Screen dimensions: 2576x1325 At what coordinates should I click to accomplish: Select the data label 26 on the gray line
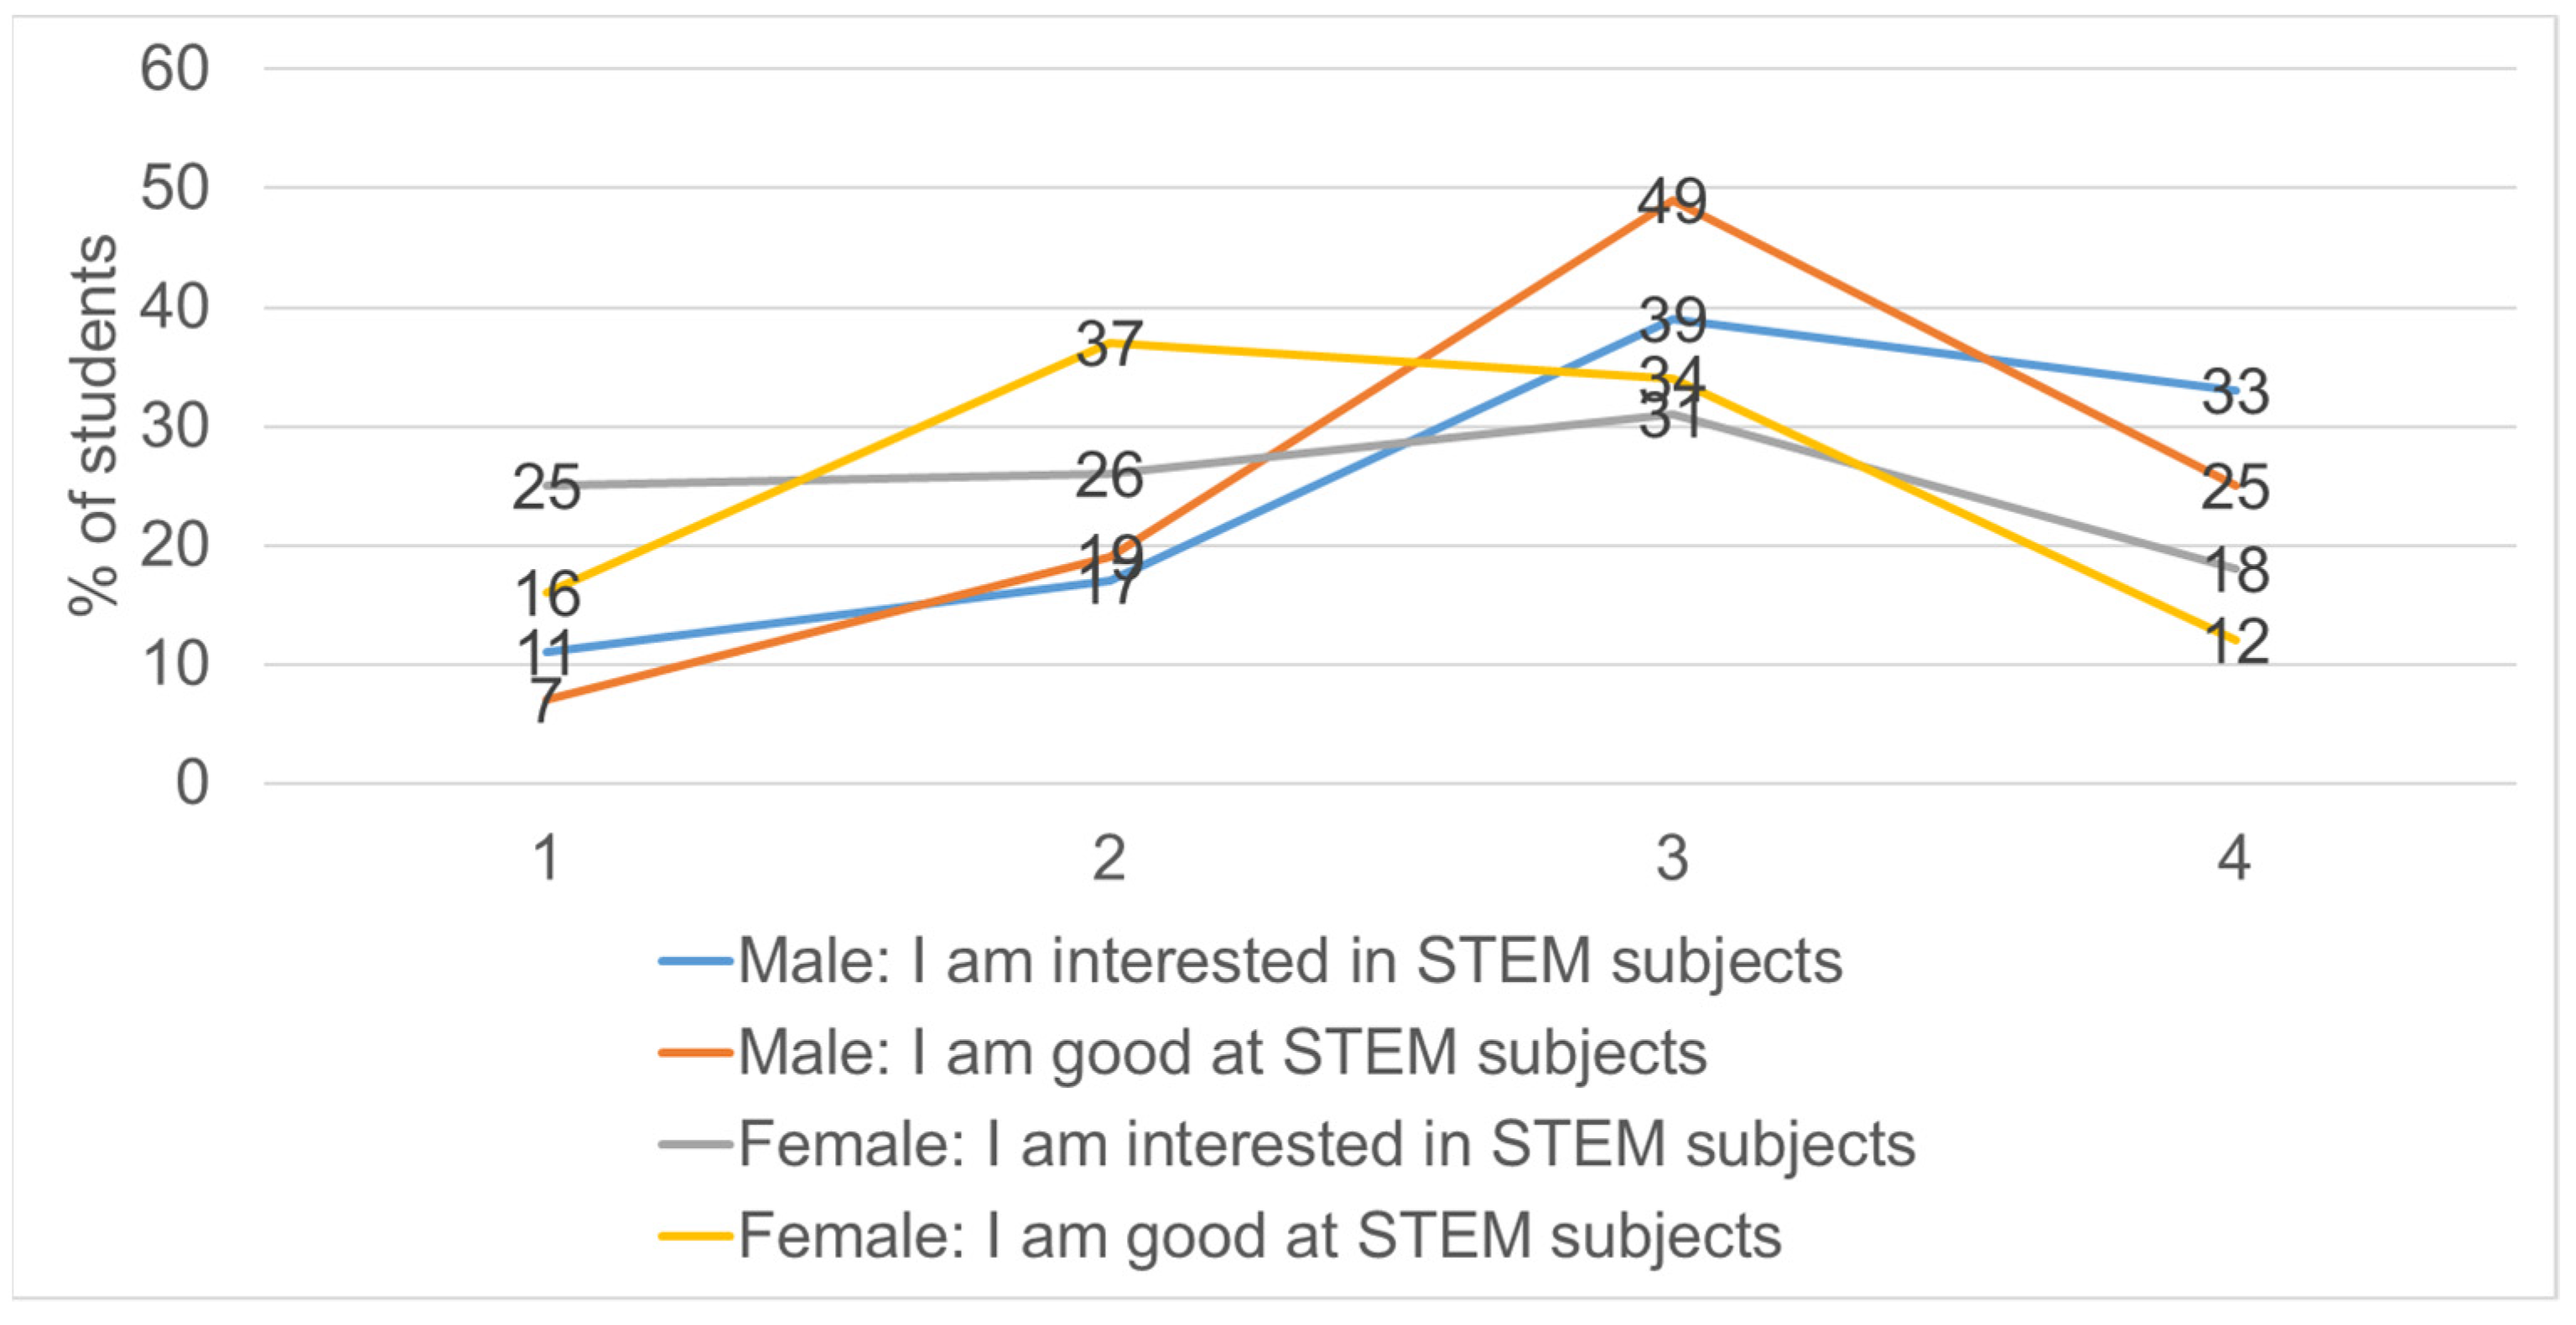(x=1109, y=476)
